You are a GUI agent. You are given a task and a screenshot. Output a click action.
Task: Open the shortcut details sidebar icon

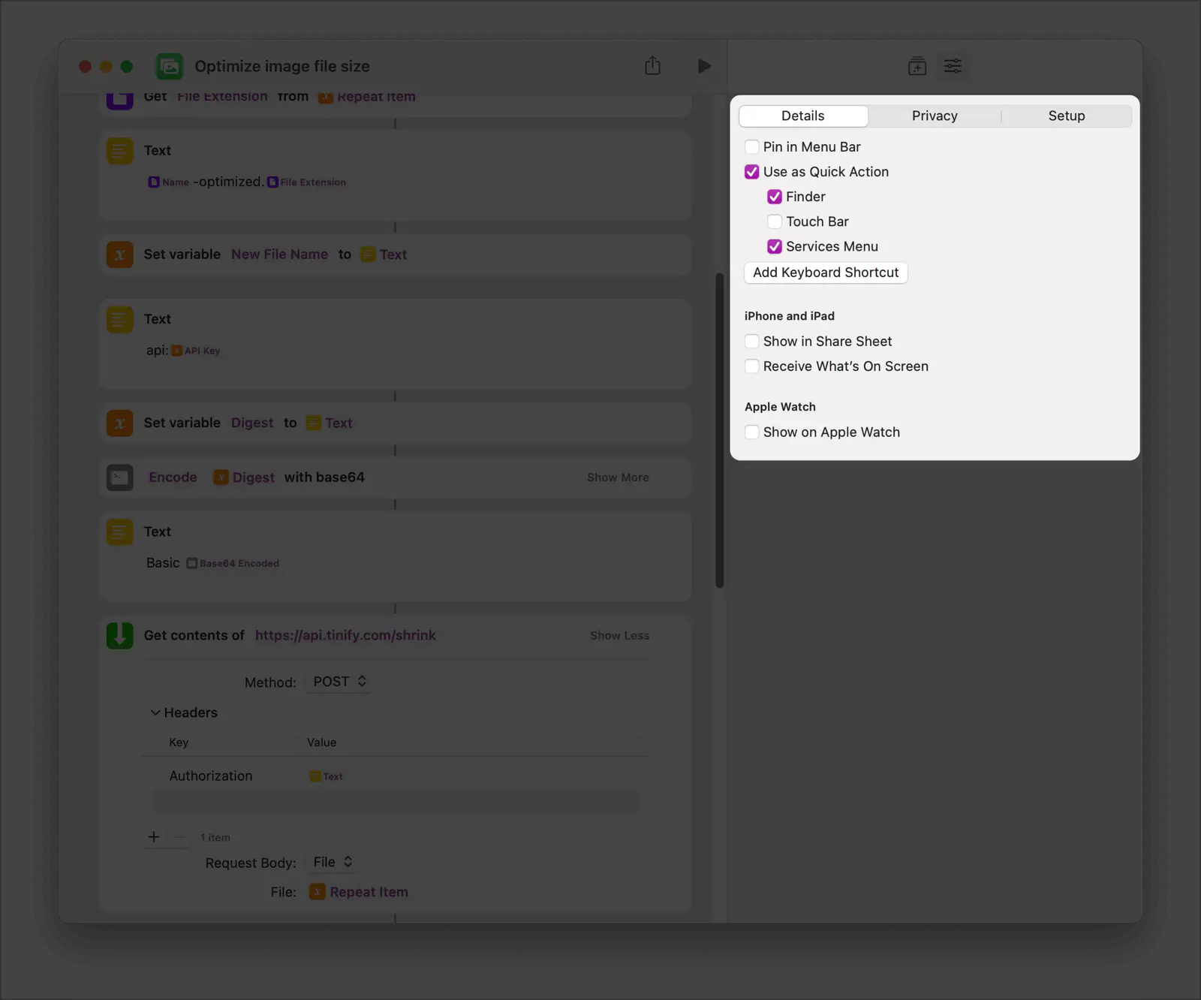coord(953,66)
